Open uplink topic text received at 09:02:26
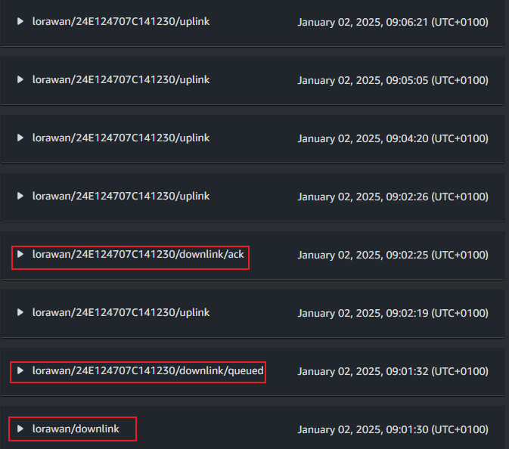This screenshot has height=449, width=509. click(121, 197)
